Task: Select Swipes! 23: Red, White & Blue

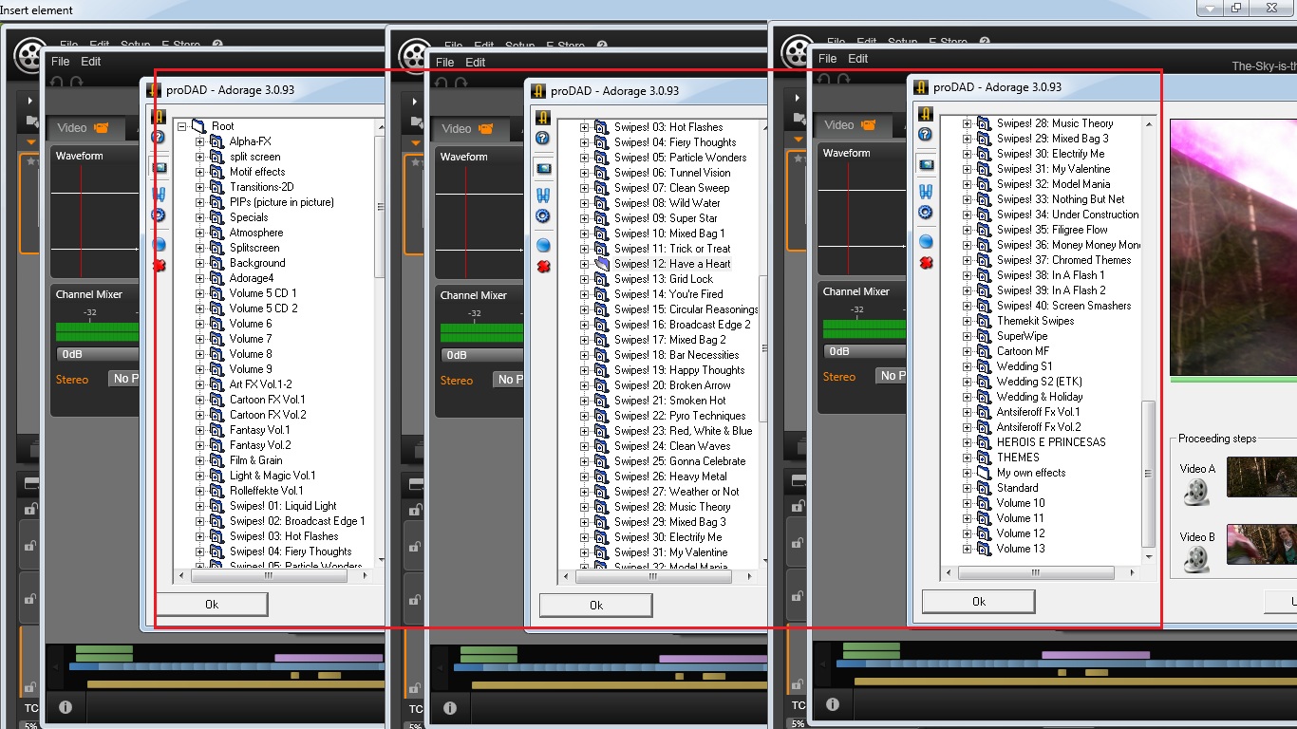Action: point(683,431)
